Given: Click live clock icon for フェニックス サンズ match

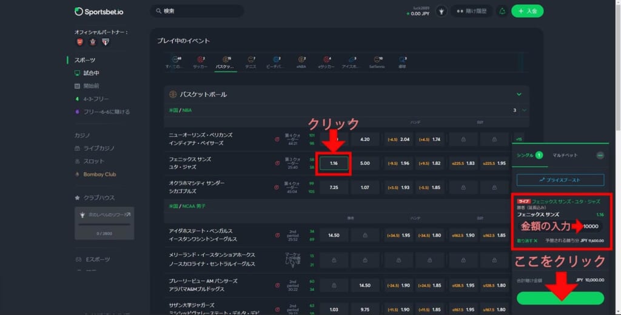Looking at the screenshot, I should pos(277,163).
